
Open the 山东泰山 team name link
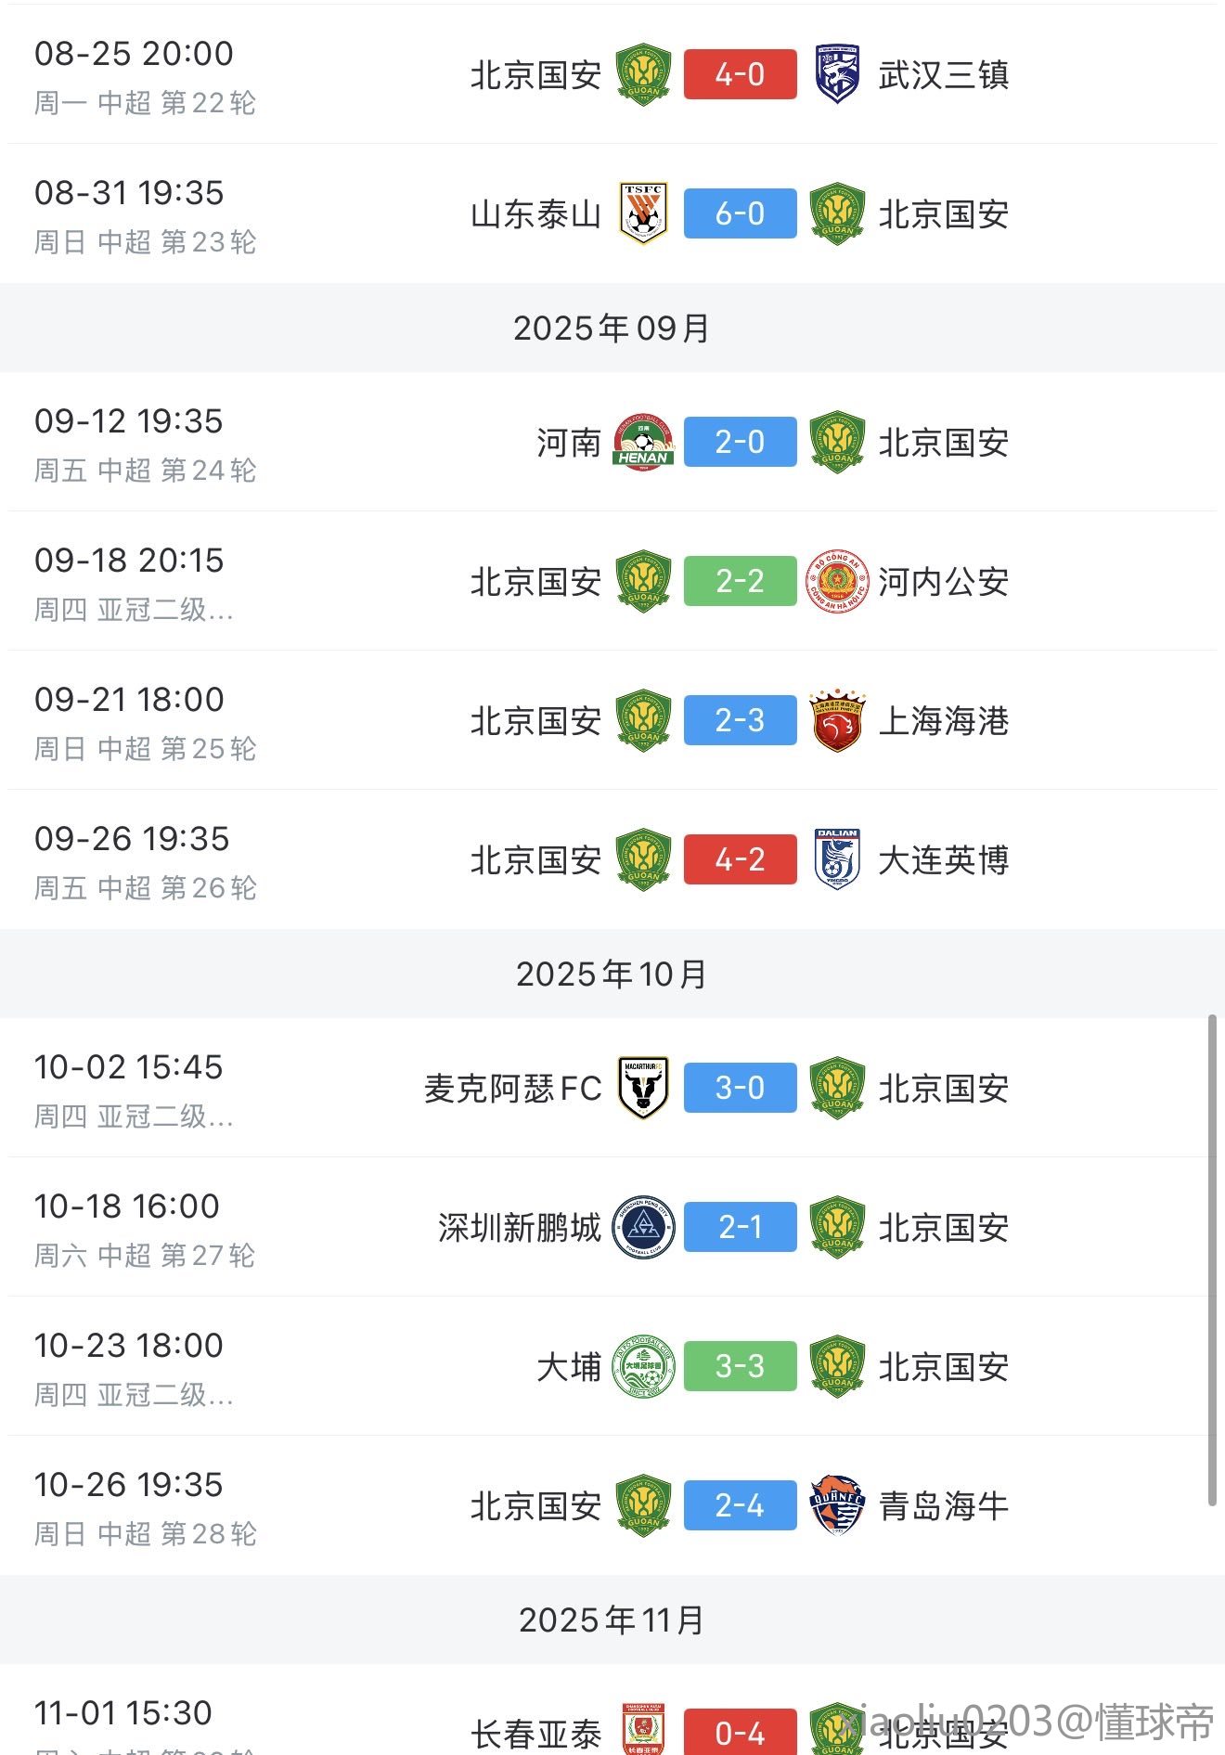pos(535,214)
